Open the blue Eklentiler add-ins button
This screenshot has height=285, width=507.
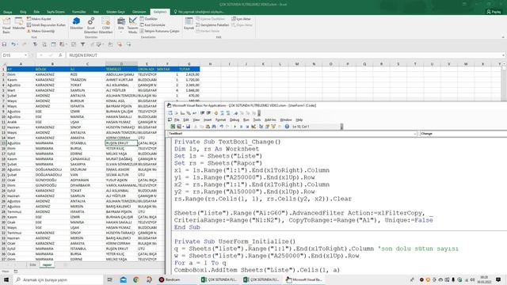(77, 24)
